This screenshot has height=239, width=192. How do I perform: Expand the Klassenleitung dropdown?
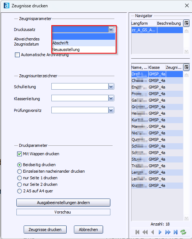point(111,98)
